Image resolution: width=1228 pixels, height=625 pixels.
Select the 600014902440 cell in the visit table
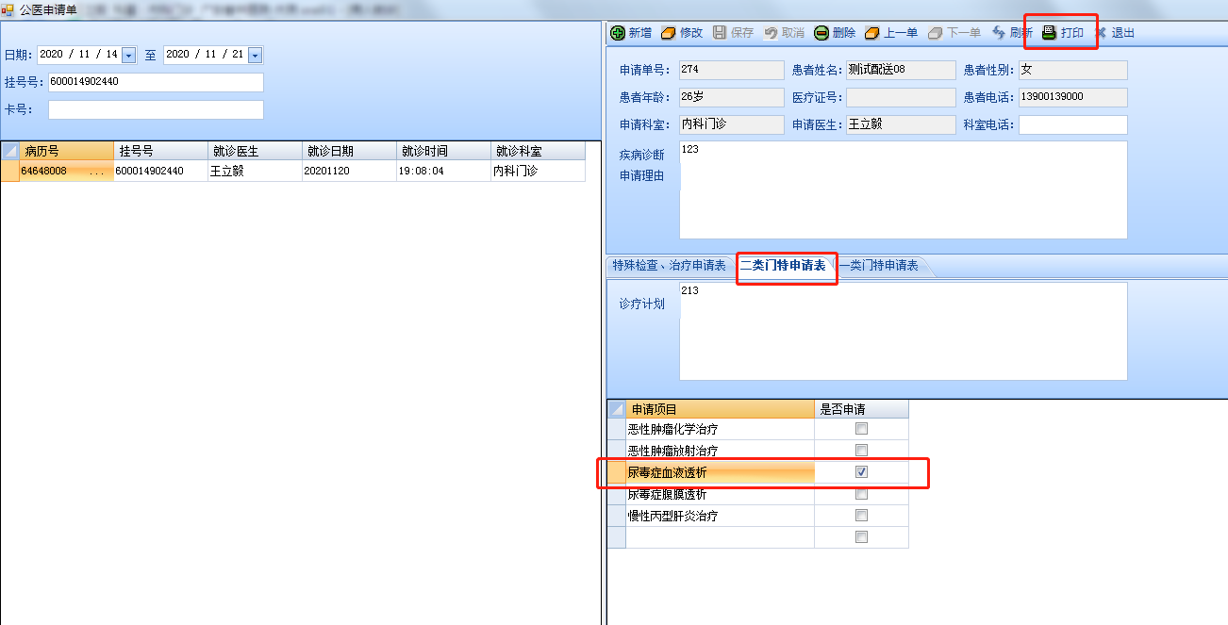tap(160, 172)
